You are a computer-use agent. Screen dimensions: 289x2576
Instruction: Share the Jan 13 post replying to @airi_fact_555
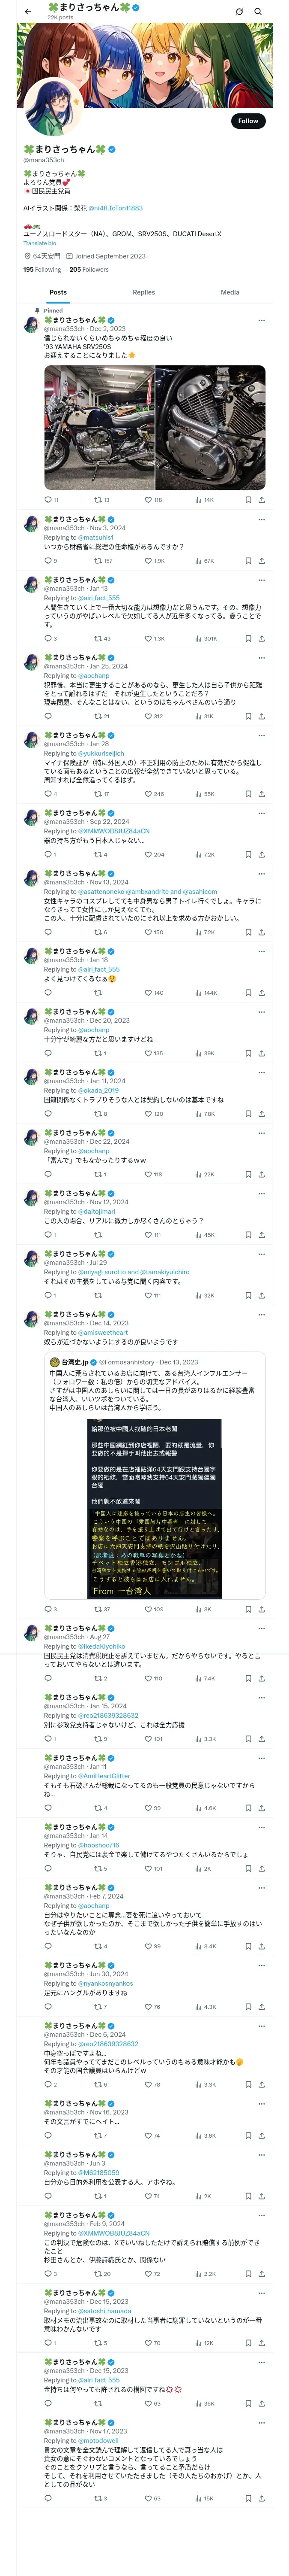click(x=261, y=638)
